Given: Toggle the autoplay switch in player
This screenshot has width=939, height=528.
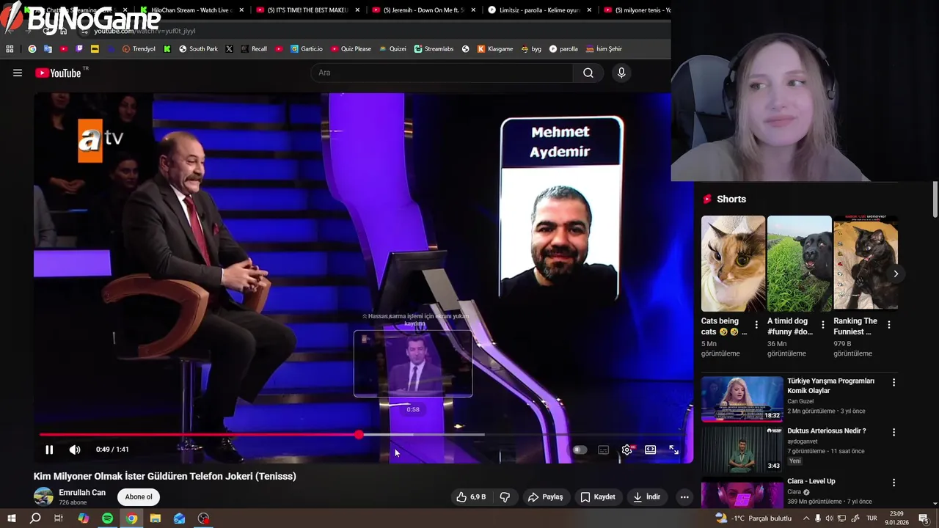Looking at the screenshot, I should 580,450.
